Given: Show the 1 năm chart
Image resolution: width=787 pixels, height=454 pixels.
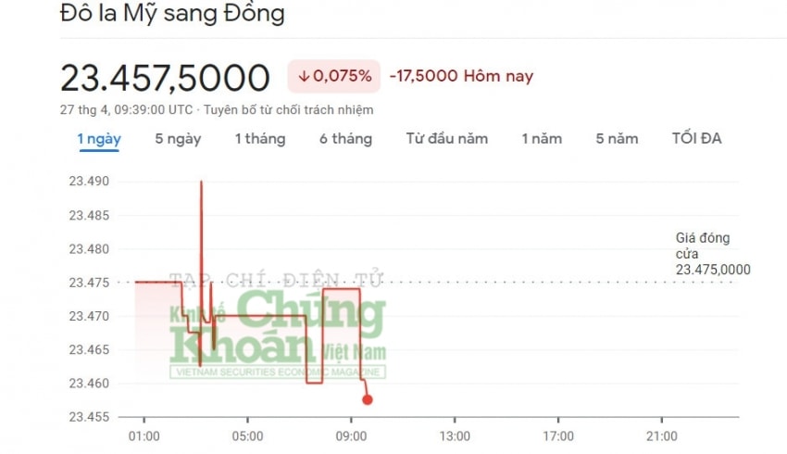Looking at the screenshot, I should coord(542,139).
